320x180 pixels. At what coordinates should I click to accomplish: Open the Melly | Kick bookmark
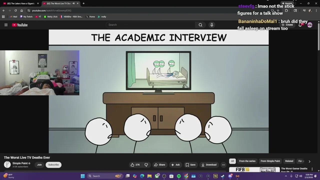(51, 17)
